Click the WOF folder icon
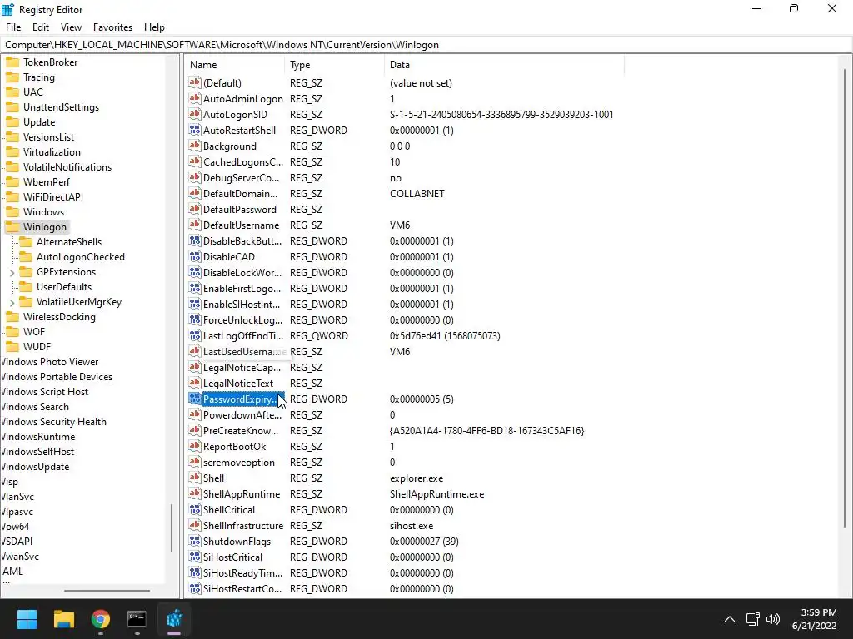853x639 pixels. pyautogui.click(x=12, y=332)
